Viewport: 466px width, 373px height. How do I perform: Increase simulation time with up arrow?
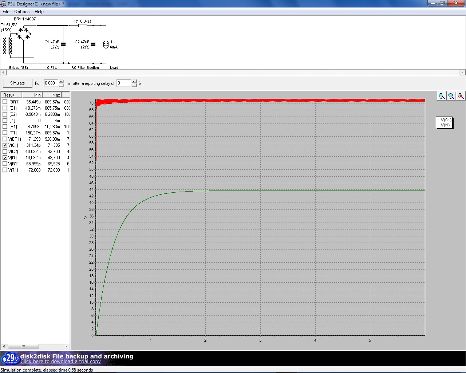tap(61, 81)
